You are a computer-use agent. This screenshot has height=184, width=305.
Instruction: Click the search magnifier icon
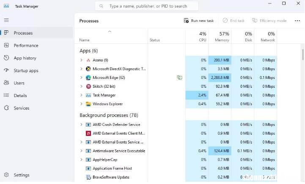[101, 6]
